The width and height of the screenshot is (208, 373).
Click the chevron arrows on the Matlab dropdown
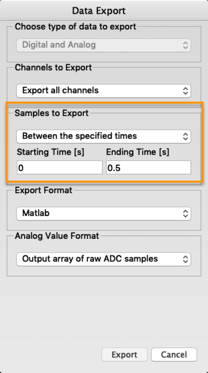[185, 213]
